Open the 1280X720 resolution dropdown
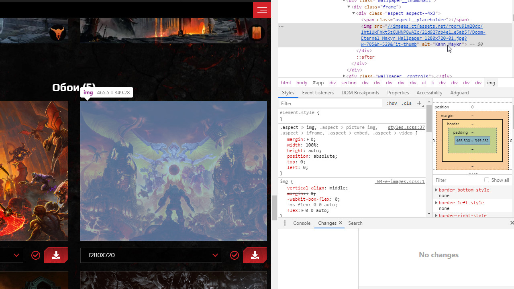The image size is (514, 289). click(x=151, y=255)
